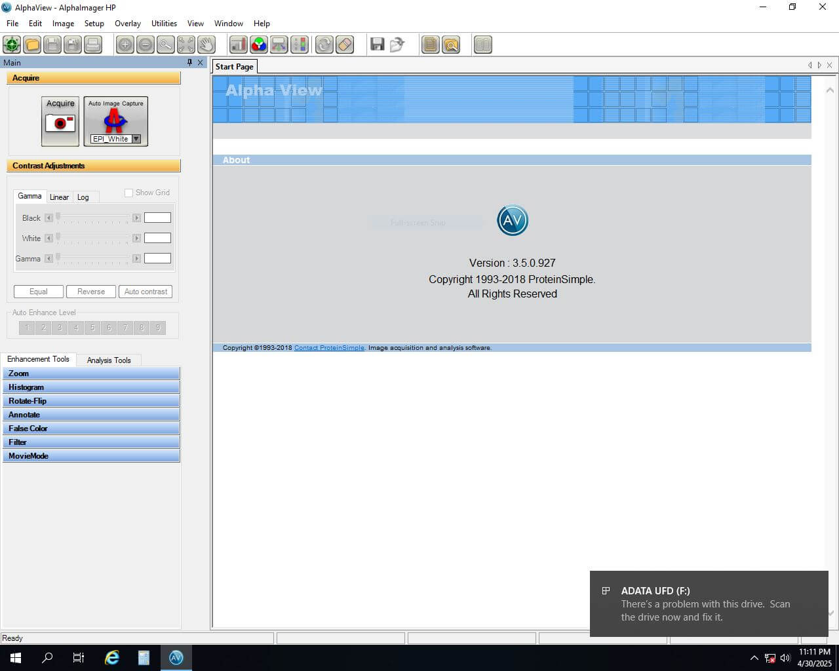Open the EPI_White capture dropdown
Viewport: 839px width, 671px height.
[x=136, y=139]
